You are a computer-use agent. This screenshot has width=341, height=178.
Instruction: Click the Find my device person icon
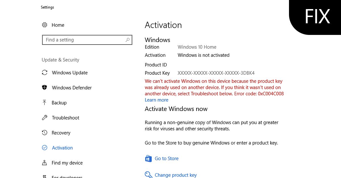(45, 163)
